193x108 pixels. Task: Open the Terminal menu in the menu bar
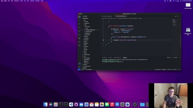(32, 1)
